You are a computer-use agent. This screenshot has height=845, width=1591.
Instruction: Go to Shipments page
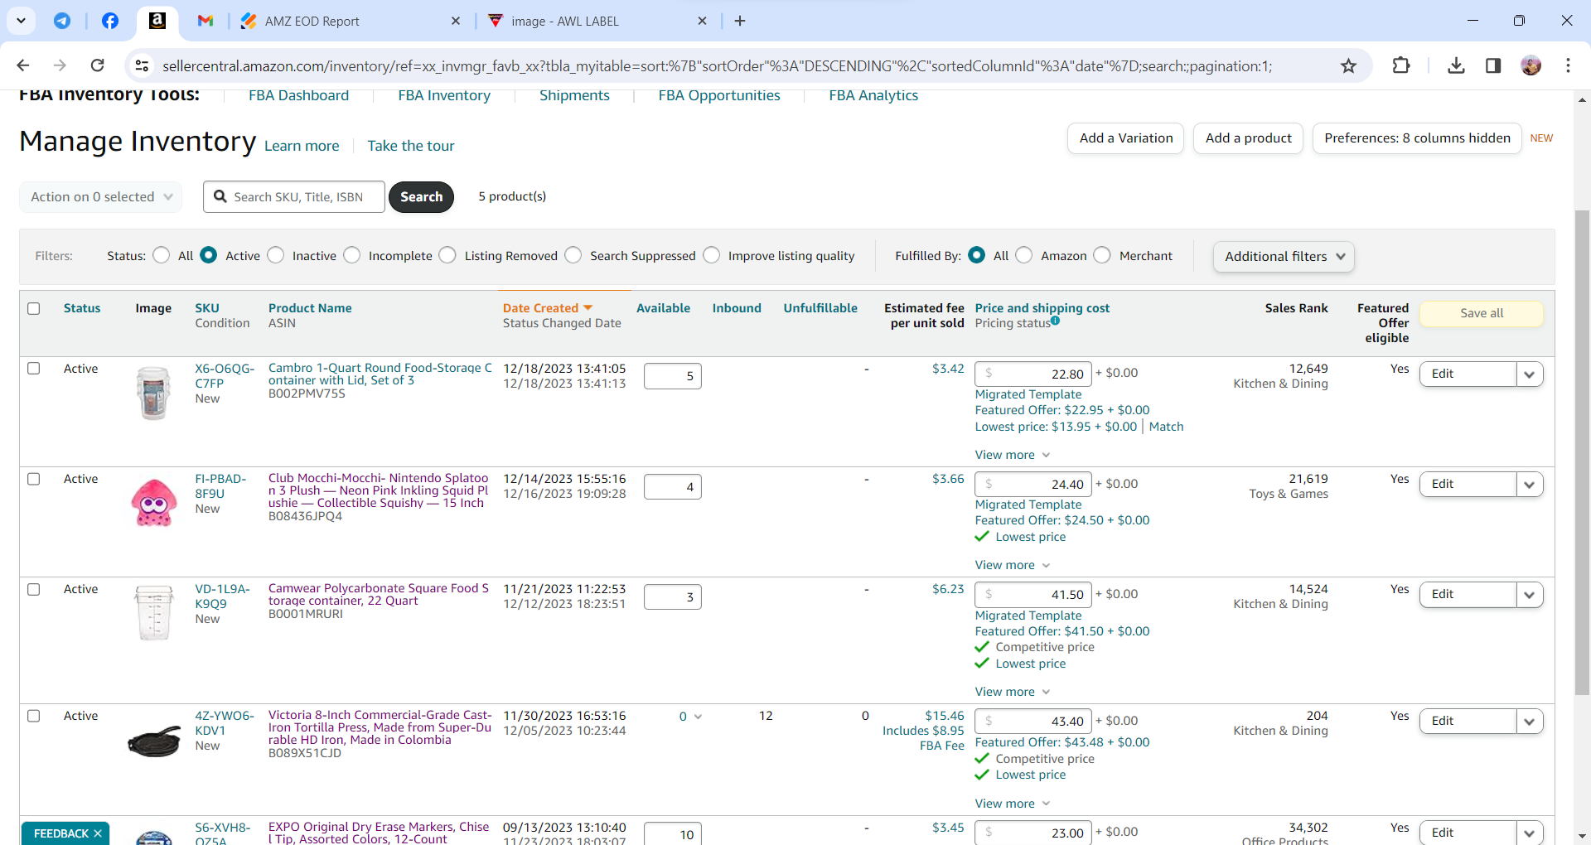pos(574,95)
